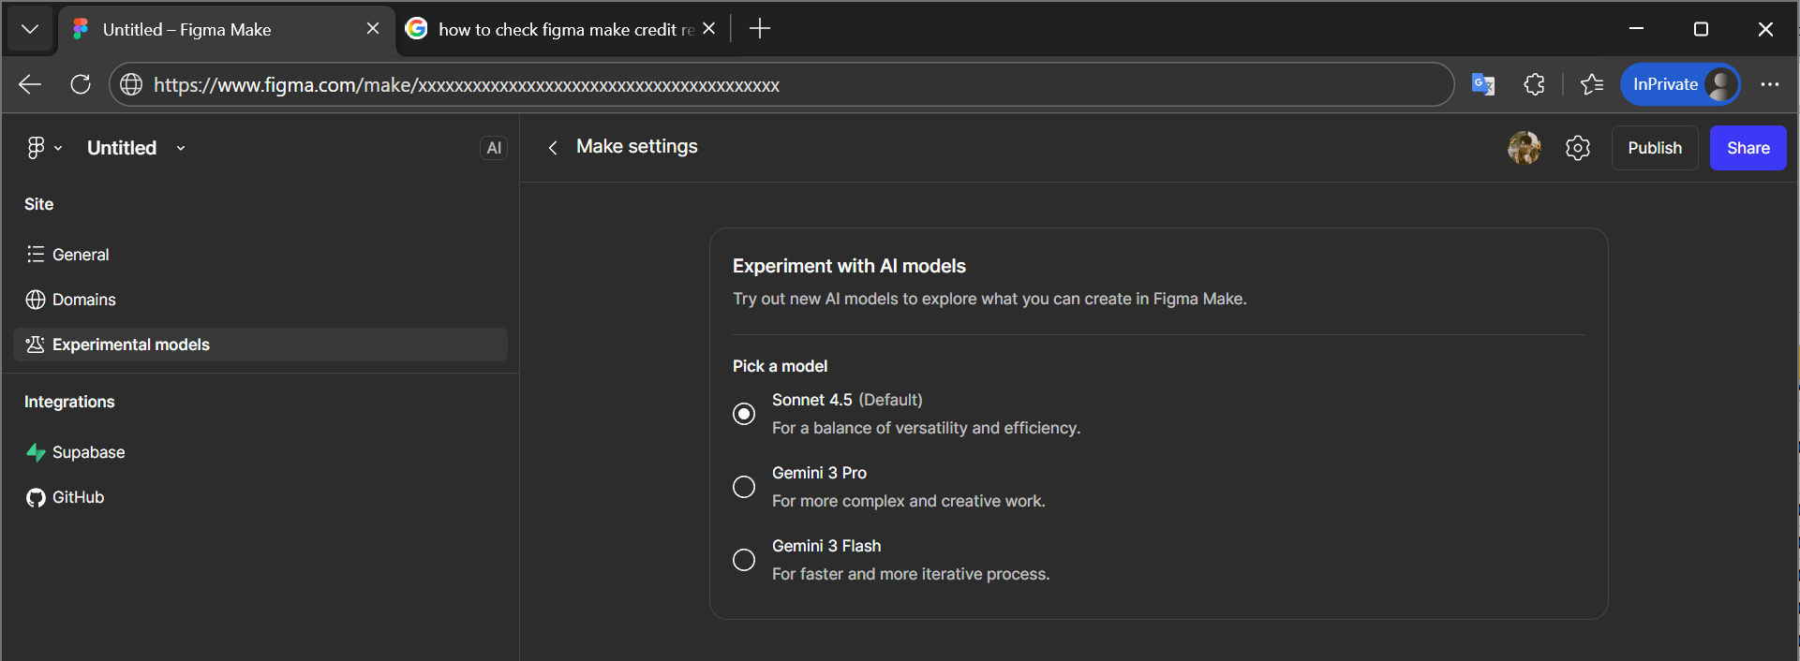Image resolution: width=1800 pixels, height=661 pixels.
Task: Click 'For more complex and creative work.' text
Action: tap(908, 501)
